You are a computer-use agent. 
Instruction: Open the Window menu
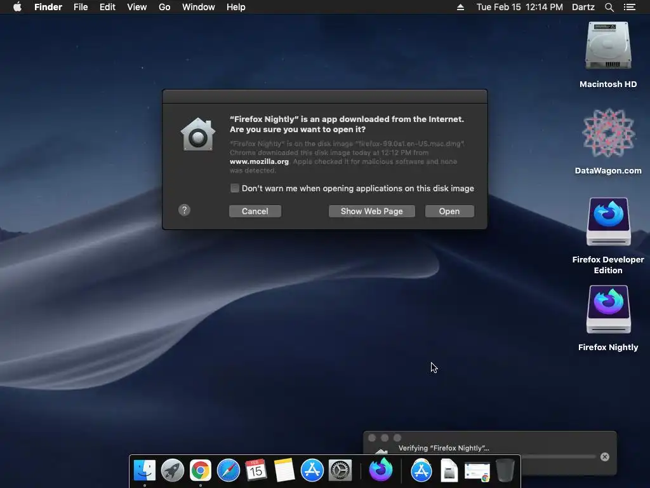tap(199, 7)
